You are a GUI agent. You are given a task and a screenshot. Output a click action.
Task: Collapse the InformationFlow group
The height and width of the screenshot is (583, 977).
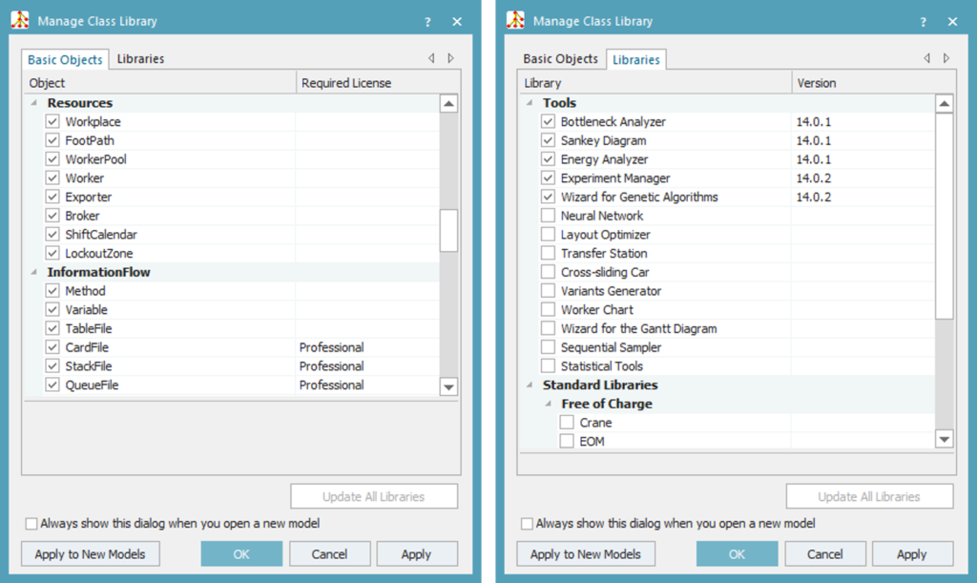click(33, 272)
